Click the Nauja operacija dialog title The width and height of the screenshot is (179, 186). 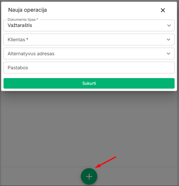coord(28,10)
